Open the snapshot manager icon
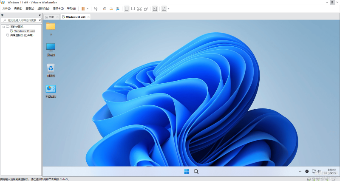340x181 pixels. (117, 8)
